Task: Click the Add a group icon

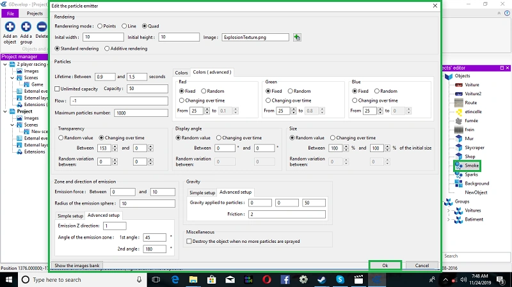Action: (26, 26)
